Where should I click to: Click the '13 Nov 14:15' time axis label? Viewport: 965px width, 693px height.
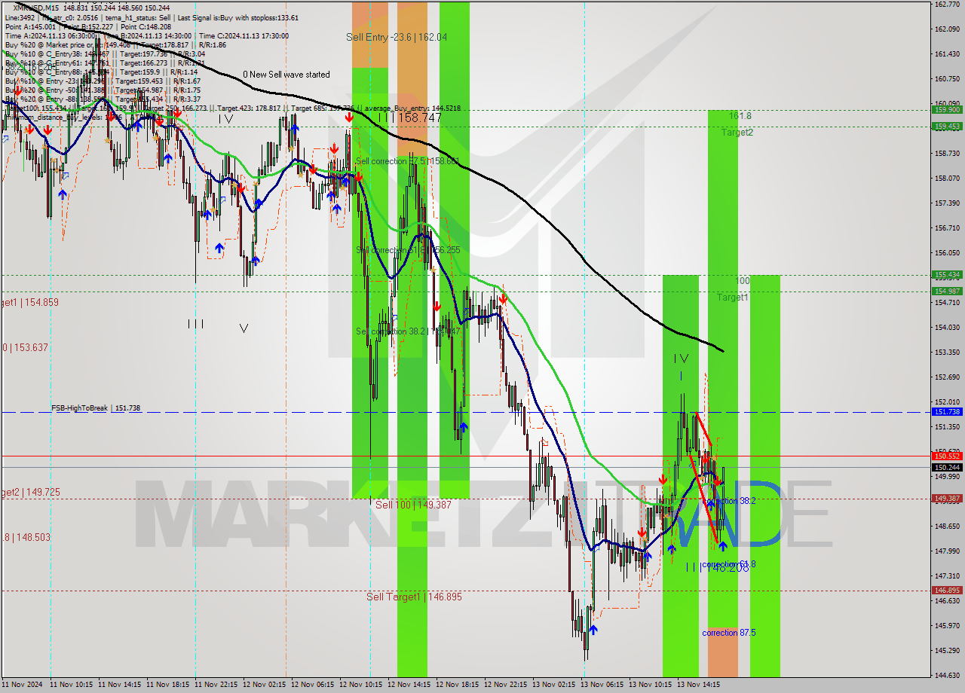pos(697,685)
